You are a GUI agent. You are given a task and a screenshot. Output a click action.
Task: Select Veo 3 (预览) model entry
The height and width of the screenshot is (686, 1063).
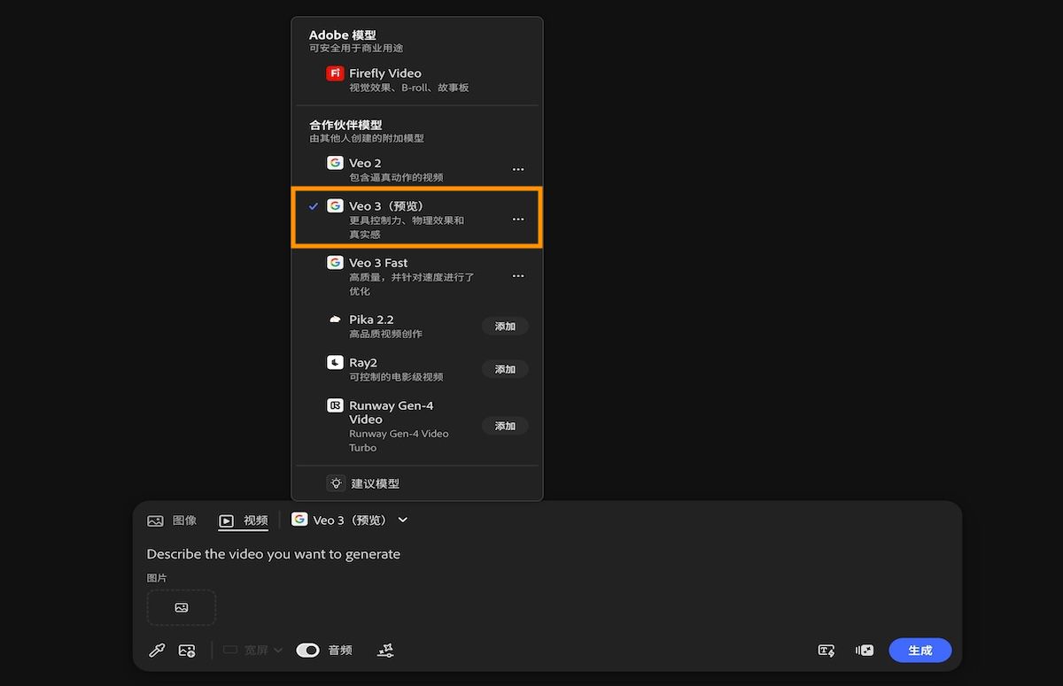point(416,219)
